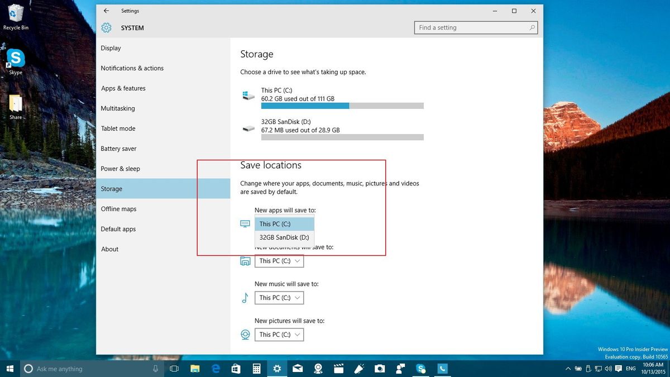
Task: Click the pictures icon beside pictures save location
Action: pos(245,335)
